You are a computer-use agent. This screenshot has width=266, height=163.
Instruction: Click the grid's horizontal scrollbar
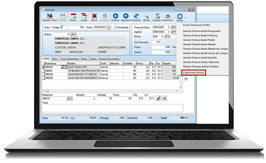click(100, 90)
